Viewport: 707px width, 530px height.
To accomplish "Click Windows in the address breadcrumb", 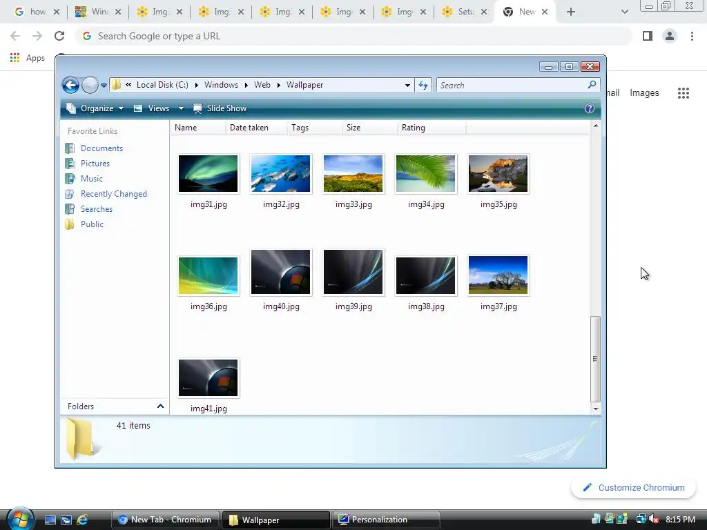I will click(x=221, y=85).
